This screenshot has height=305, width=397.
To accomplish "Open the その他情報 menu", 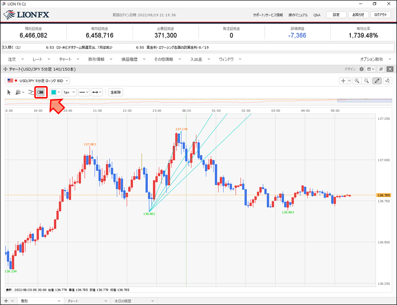I will point(168,59).
